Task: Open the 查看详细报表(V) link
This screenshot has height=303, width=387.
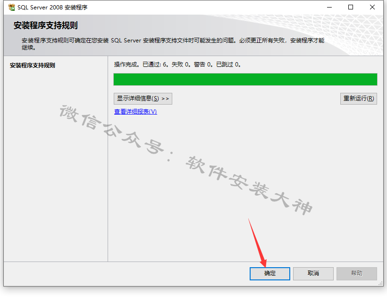Action: tap(135, 112)
